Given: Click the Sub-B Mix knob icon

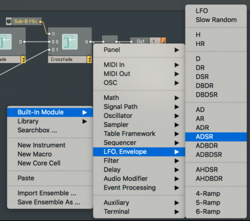Looking at the screenshot, I should point(8,21).
